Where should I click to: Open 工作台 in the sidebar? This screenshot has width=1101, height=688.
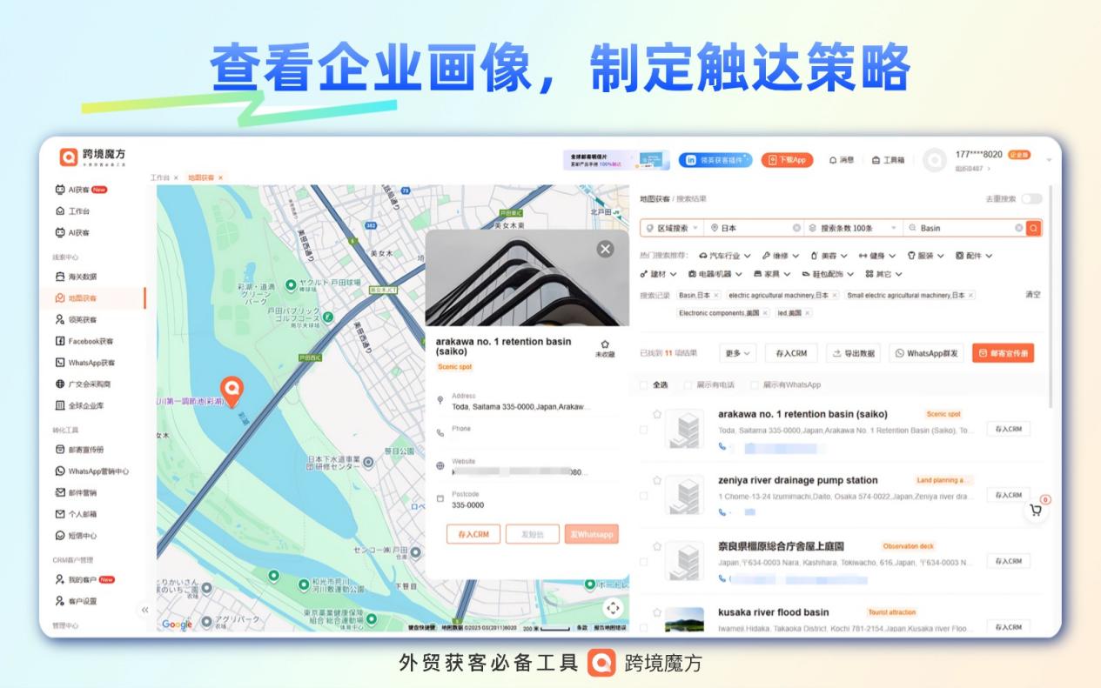73,211
